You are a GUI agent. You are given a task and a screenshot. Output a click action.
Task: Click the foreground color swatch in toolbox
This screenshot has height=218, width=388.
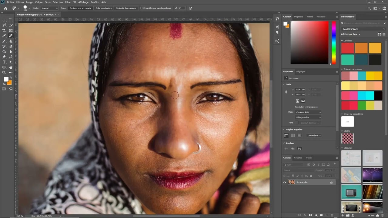click(x=6, y=79)
